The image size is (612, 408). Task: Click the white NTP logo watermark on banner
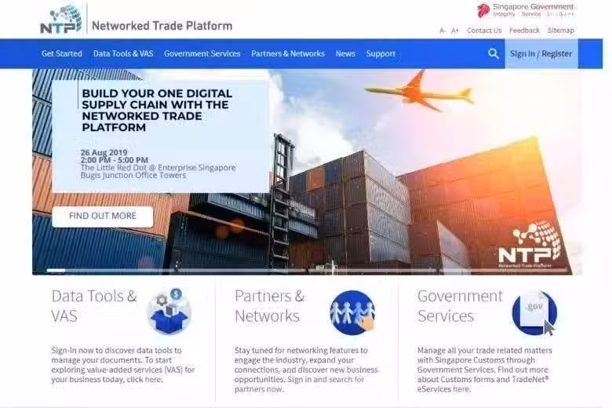pos(530,244)
